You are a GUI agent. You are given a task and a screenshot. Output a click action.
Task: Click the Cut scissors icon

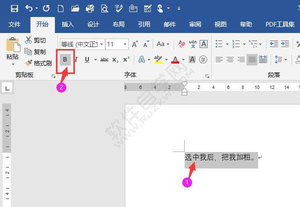(x=28, y=40)
